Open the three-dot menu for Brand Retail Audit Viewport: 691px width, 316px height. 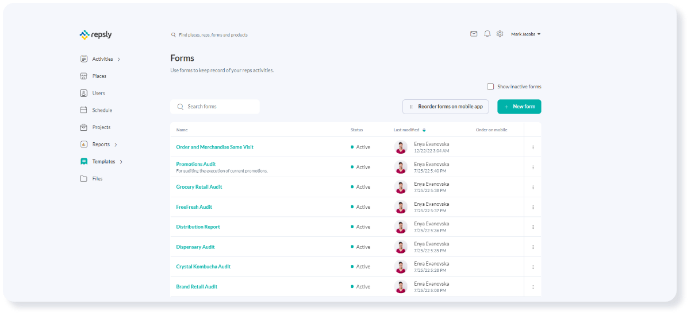(x=533, y=287)
